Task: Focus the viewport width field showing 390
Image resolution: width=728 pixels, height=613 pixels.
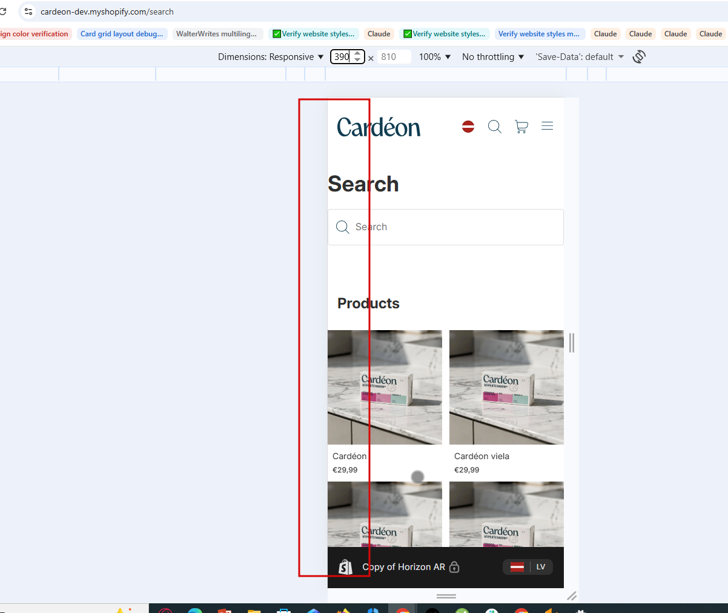Action: point(342,57)
